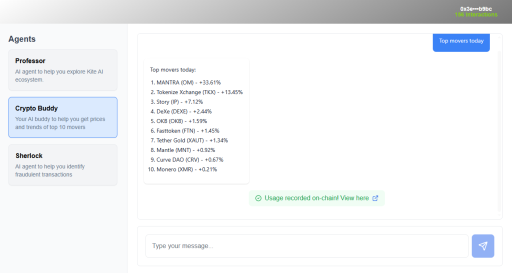Click the Monero (XMR) list entry

186,169
